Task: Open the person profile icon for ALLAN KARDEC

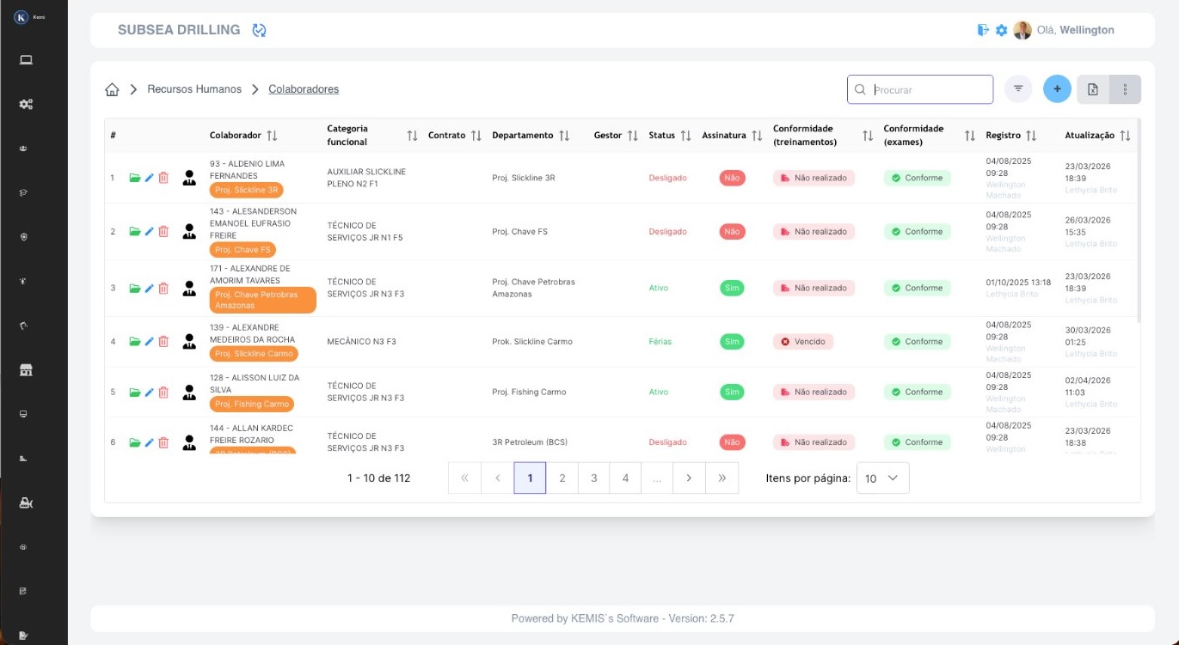Action: tap(189, 442)
